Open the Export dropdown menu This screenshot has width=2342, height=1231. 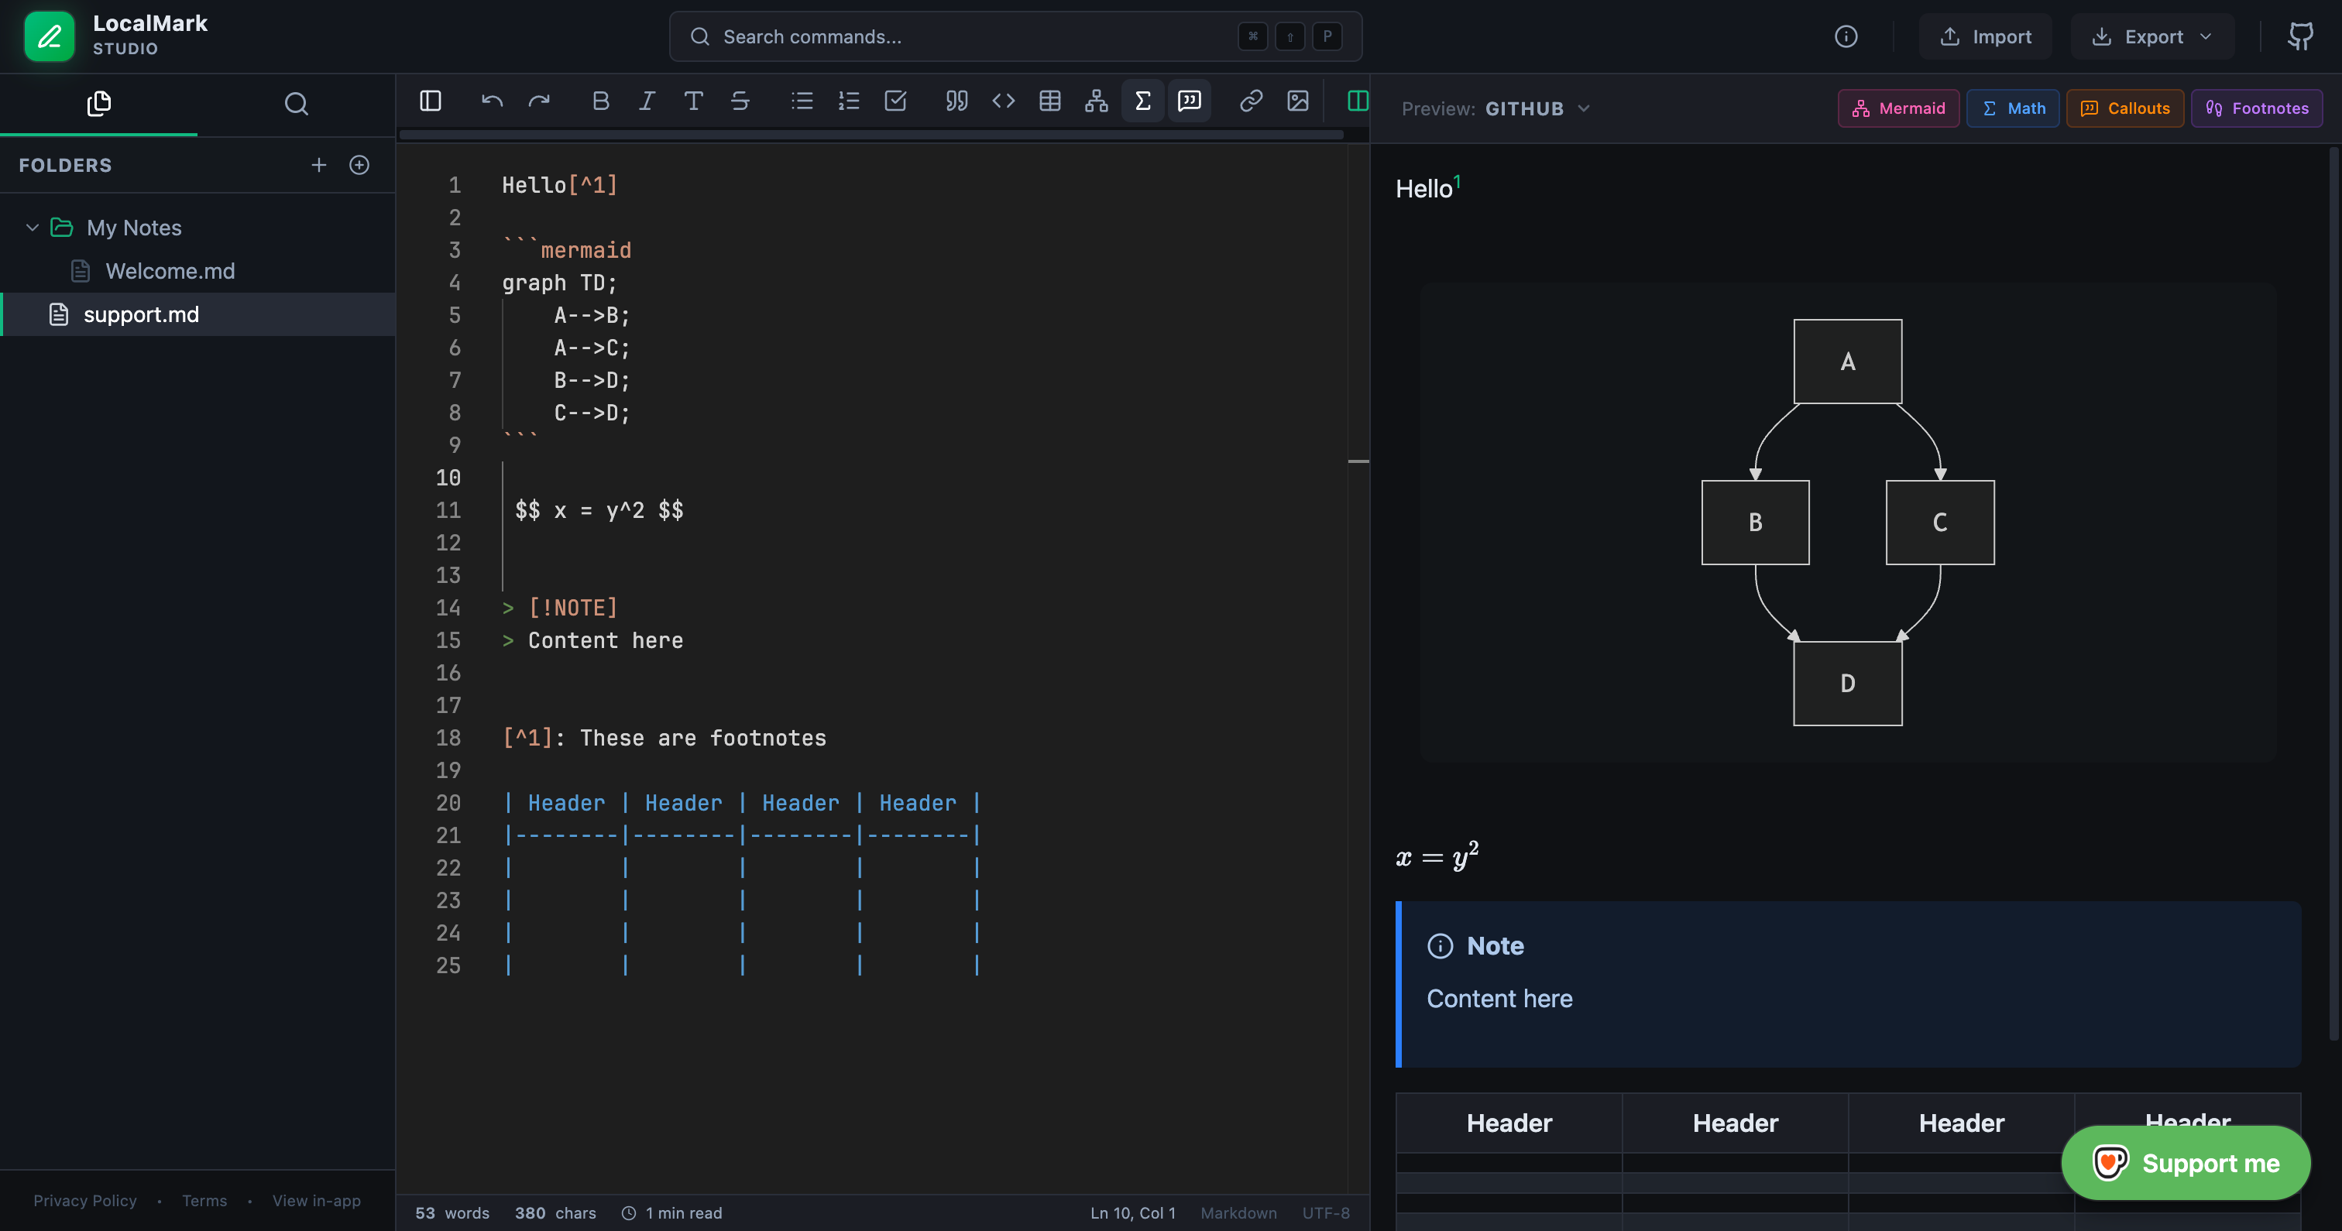[x=2152, y=36]
